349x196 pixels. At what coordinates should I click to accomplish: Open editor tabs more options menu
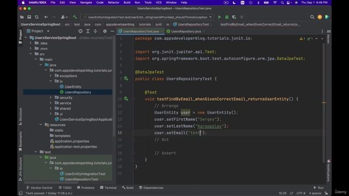(322, 32)
